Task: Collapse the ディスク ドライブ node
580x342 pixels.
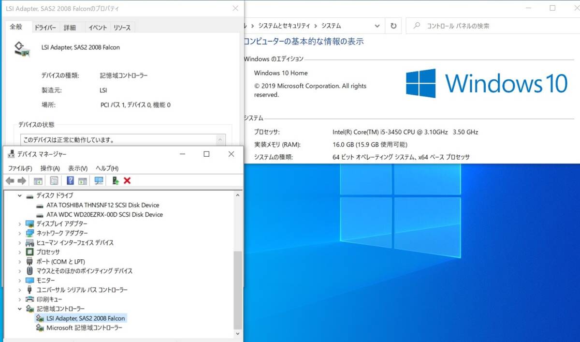Action: (x=20, y=195)
